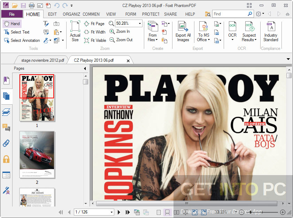Select the Akt milosti page thumbnail
Image resolution: width=293 pixels, height=218 pixels.
pos(37,197)
